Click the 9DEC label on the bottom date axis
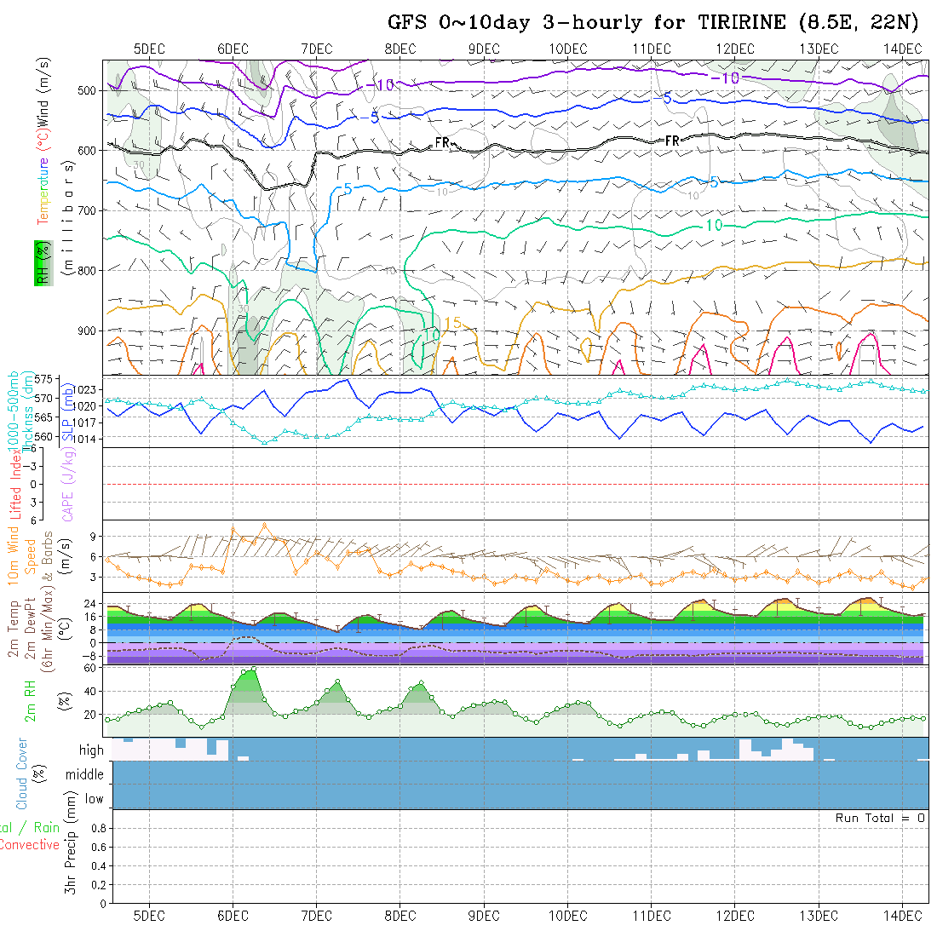This screenshot has width=937, height=937. (x=484, y=916)
